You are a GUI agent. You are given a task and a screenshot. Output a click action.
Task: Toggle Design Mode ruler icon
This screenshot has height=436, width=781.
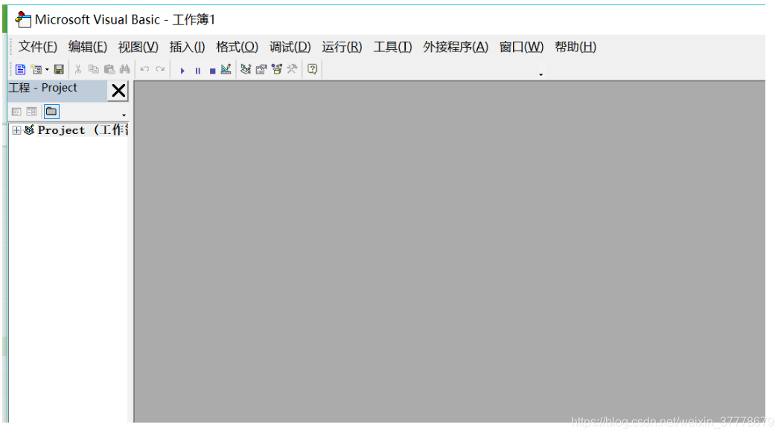pos(226,69)
